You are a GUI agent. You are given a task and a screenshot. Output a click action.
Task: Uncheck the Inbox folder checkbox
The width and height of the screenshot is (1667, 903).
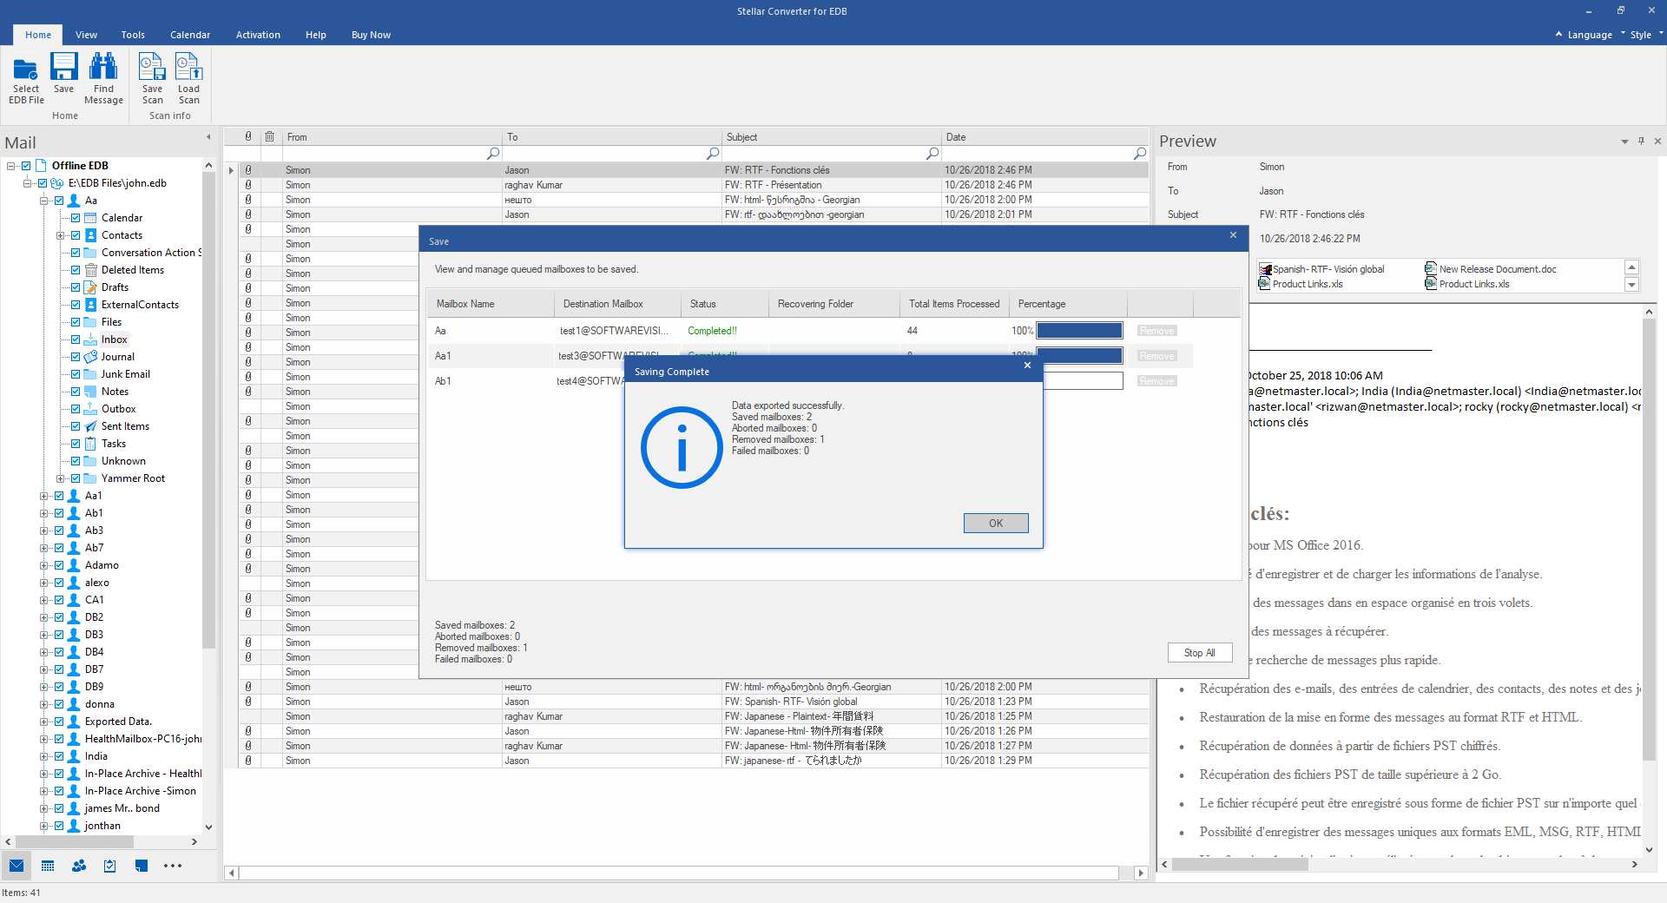[76, 339]
